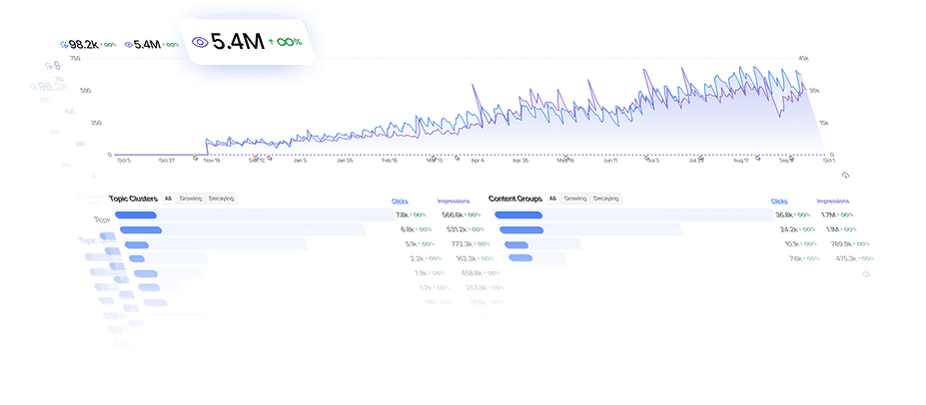Viewport: 926px width, 405px height.
Task: Download the traffic chart via cloud icon
Action: [x=845, y=176]
